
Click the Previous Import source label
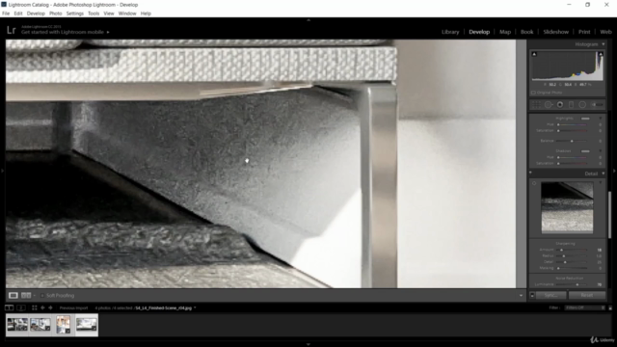pyautogui.click(x=73, y=308)
